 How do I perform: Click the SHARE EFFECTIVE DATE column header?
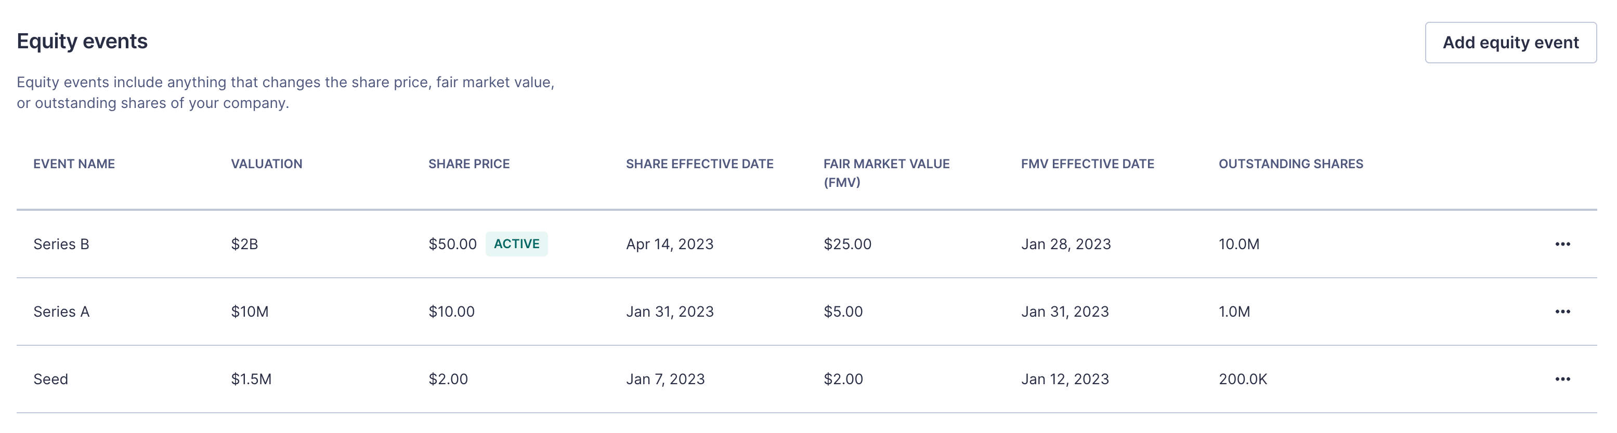coord(699,164)
